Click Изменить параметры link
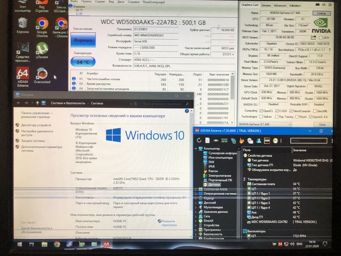This screenshot has width=341, height=256. (169, 223)
